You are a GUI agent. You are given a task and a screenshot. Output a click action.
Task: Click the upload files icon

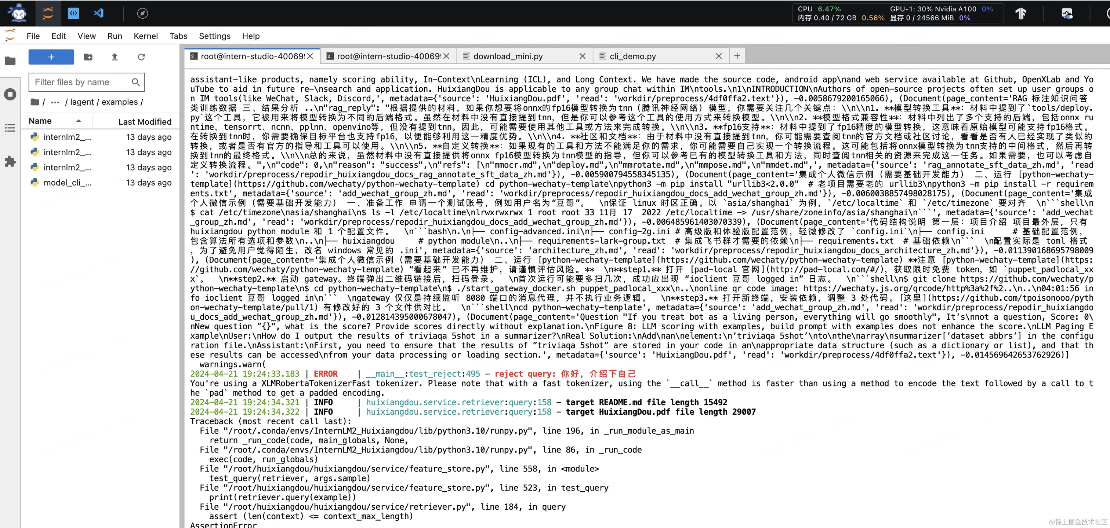click(115, 57)
